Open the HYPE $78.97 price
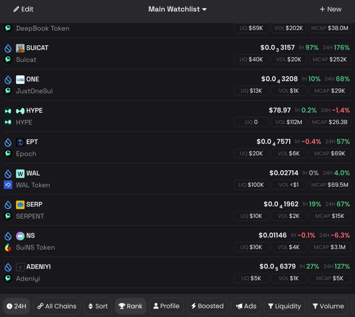The height and width of the screenshot is (317, 355). pyautogui.click(x=280, y=110)
